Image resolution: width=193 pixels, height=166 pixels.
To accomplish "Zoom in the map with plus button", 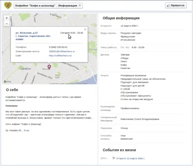I will (x=6, y=18).
